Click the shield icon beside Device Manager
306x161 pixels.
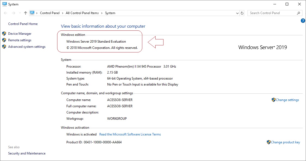click(4, 34)
